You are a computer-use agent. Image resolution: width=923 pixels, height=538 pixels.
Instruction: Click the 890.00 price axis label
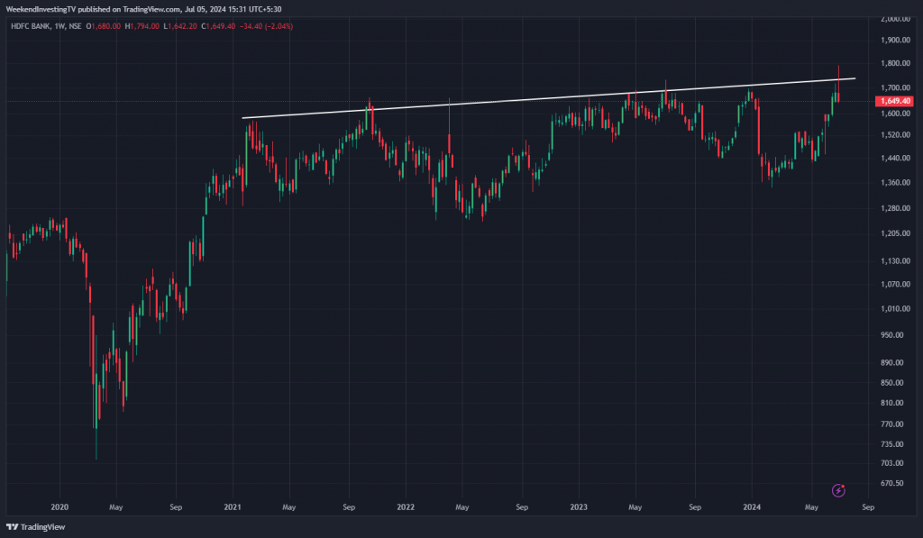891,362
